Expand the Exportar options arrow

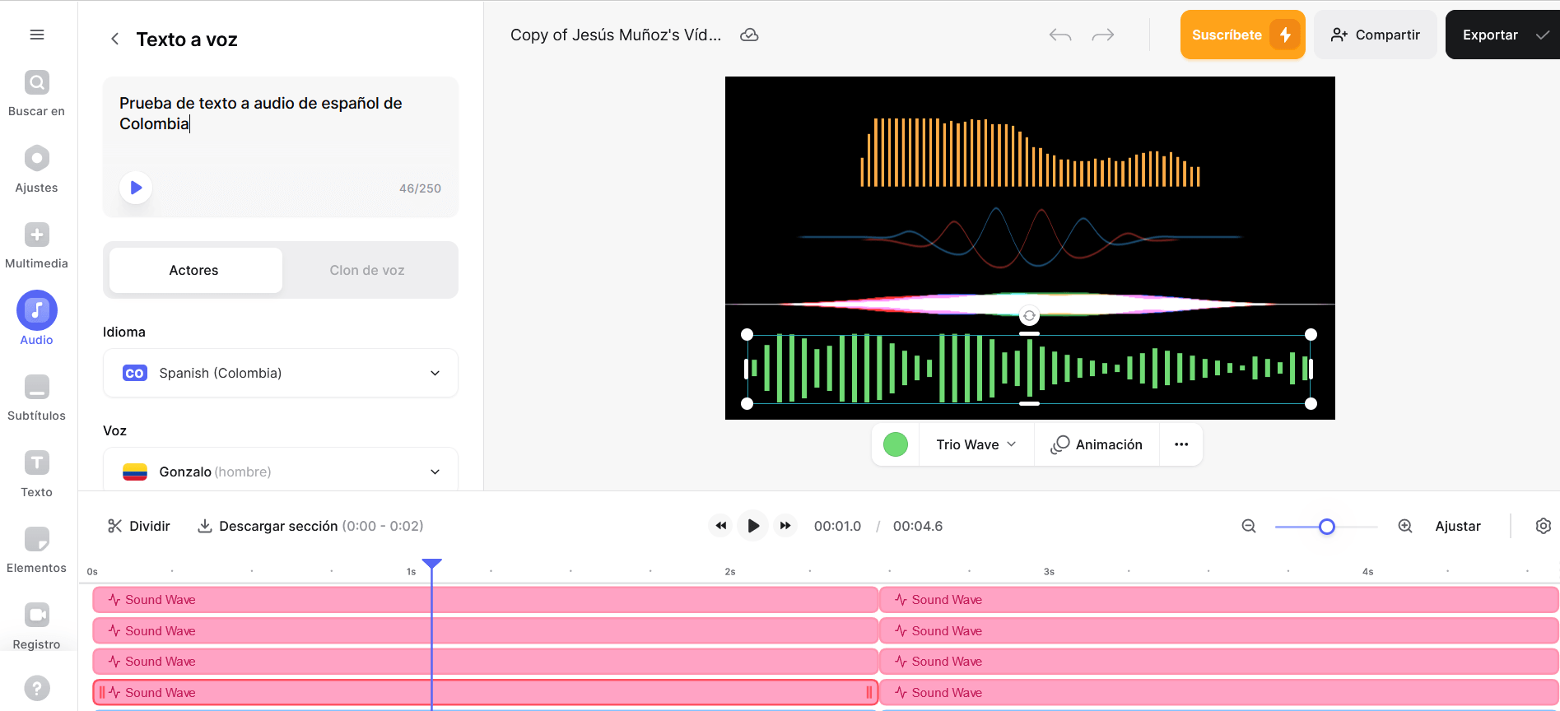[1542, 35]
